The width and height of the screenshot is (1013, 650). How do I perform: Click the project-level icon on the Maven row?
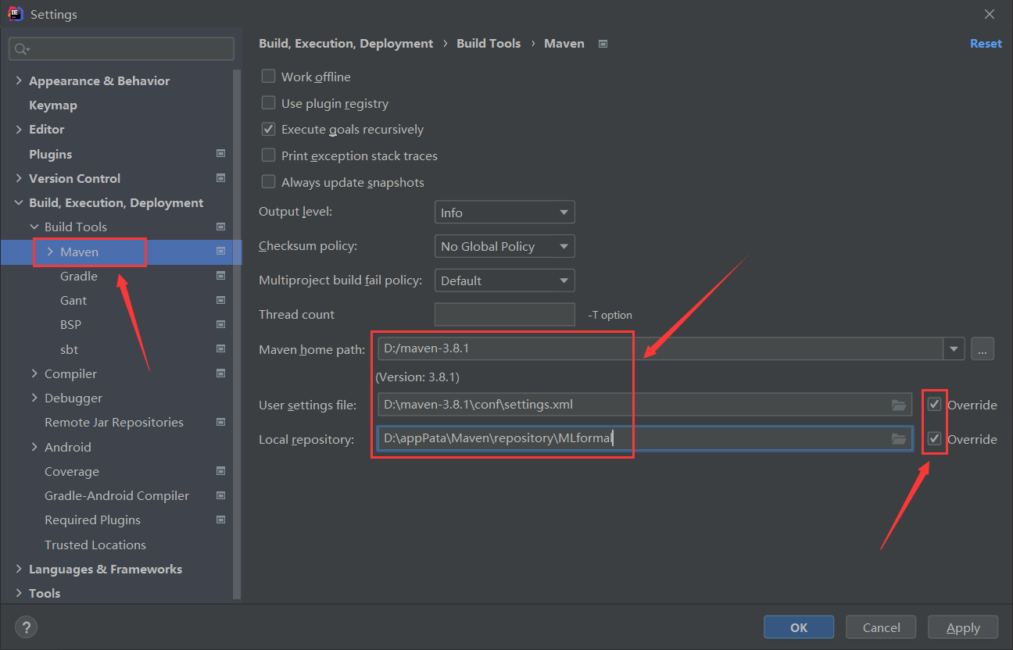[220, 252]
